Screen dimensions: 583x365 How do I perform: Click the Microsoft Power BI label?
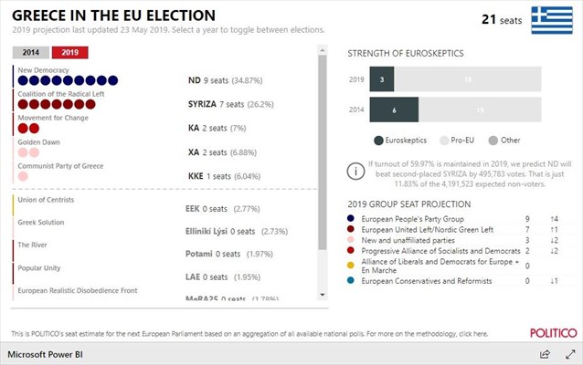pos(48,354)
